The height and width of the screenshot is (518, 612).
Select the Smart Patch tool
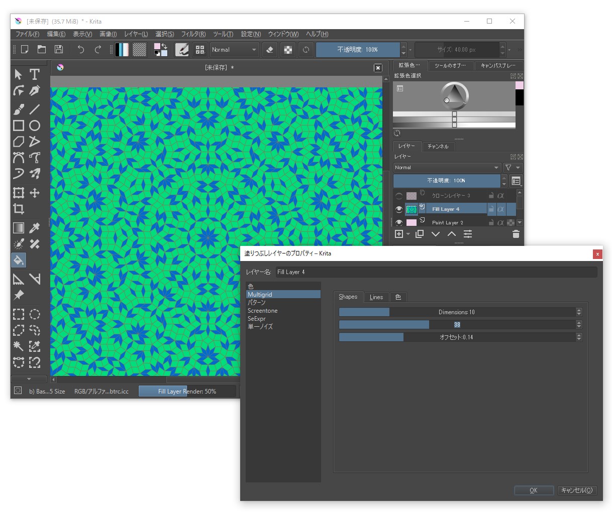click(35, 244)
